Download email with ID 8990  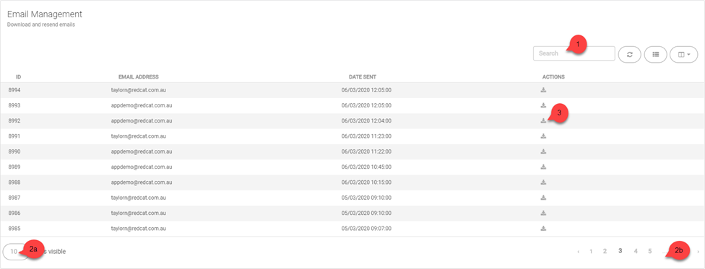[x=543, y=151]
